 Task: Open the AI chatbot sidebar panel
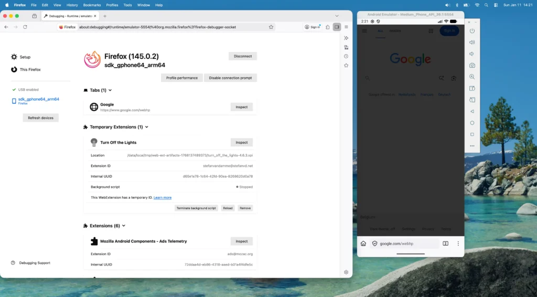coord(346,38)
